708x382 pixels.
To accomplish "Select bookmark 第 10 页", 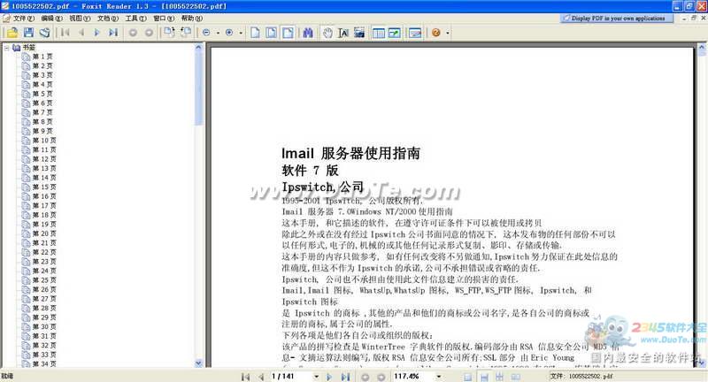I will [x=43, y=141].
